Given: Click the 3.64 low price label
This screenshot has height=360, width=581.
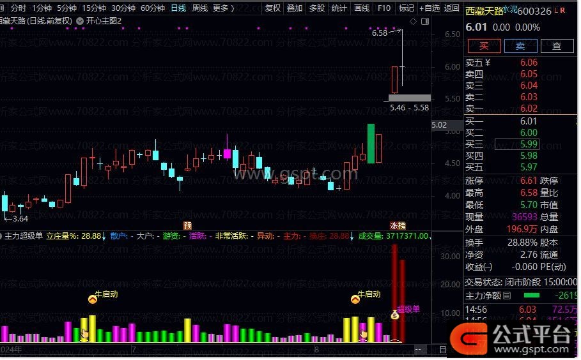Looking at the screenshot, I should pyautogui.click(x=20, y=219).
